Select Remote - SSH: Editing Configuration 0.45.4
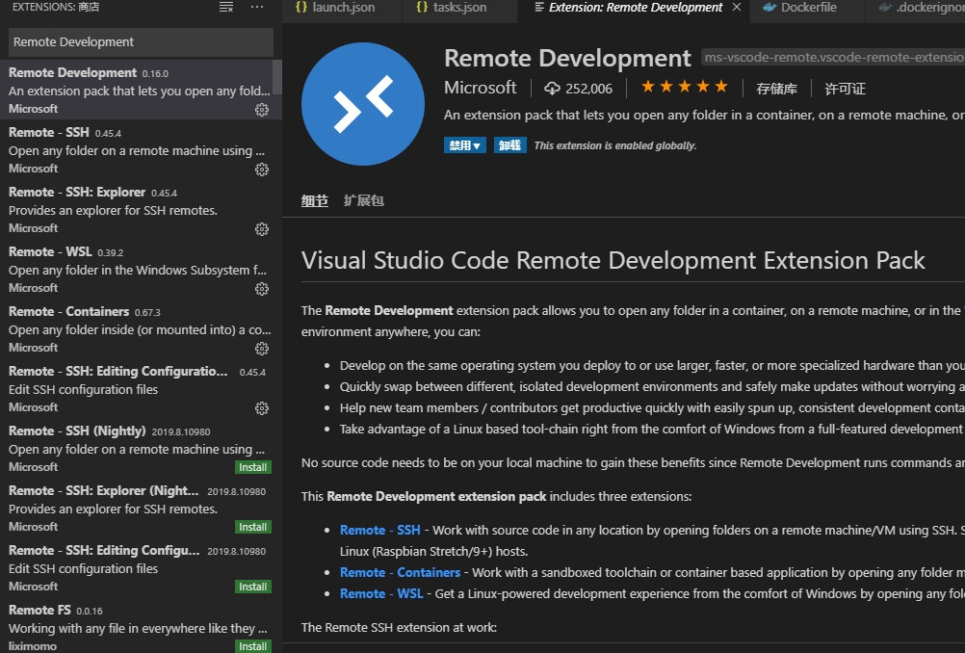The height and width of the screenshot is (653, 965). click(x=141, y=388)
